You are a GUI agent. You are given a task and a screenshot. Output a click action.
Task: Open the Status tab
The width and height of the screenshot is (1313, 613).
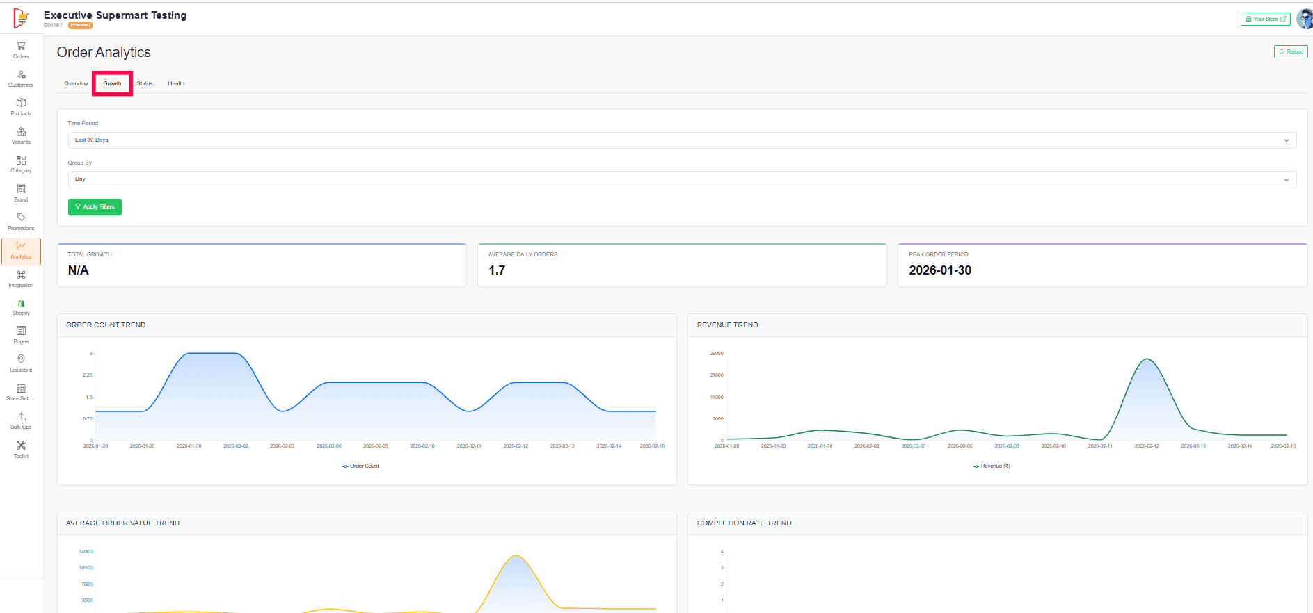tap(145, 83)
